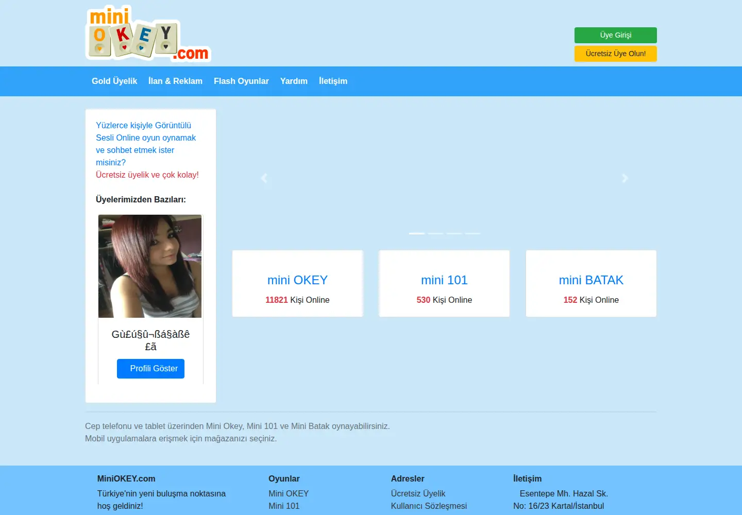Open footer Mini OKEY link

(x=289, y=493)
